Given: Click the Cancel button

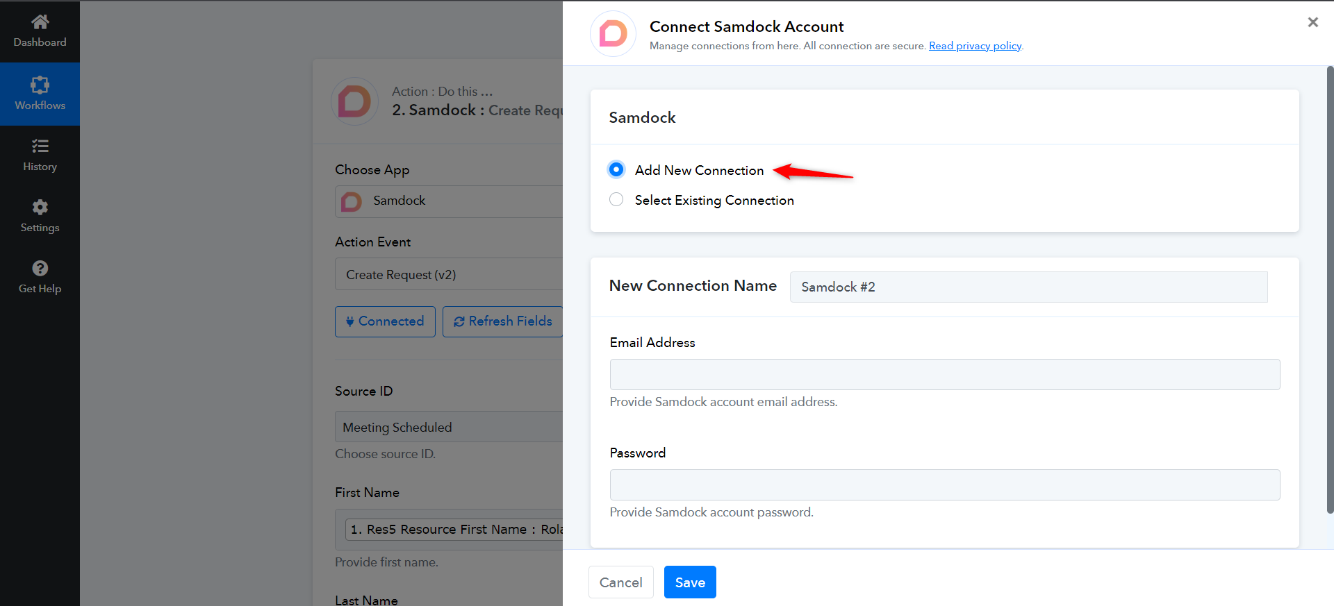Looking at the screenshot, I should (621, 582).
